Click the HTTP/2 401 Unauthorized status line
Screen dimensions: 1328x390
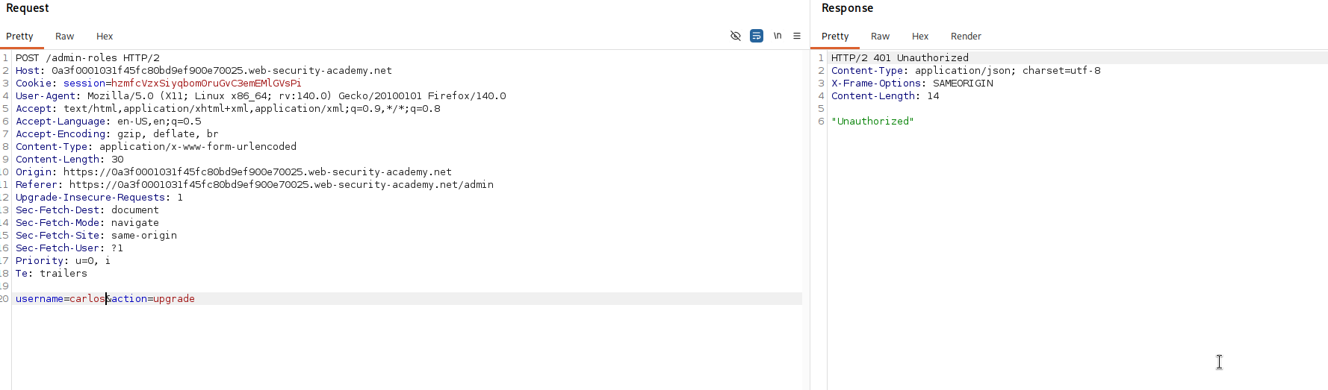pyautogui.click(x=900, y=57)
